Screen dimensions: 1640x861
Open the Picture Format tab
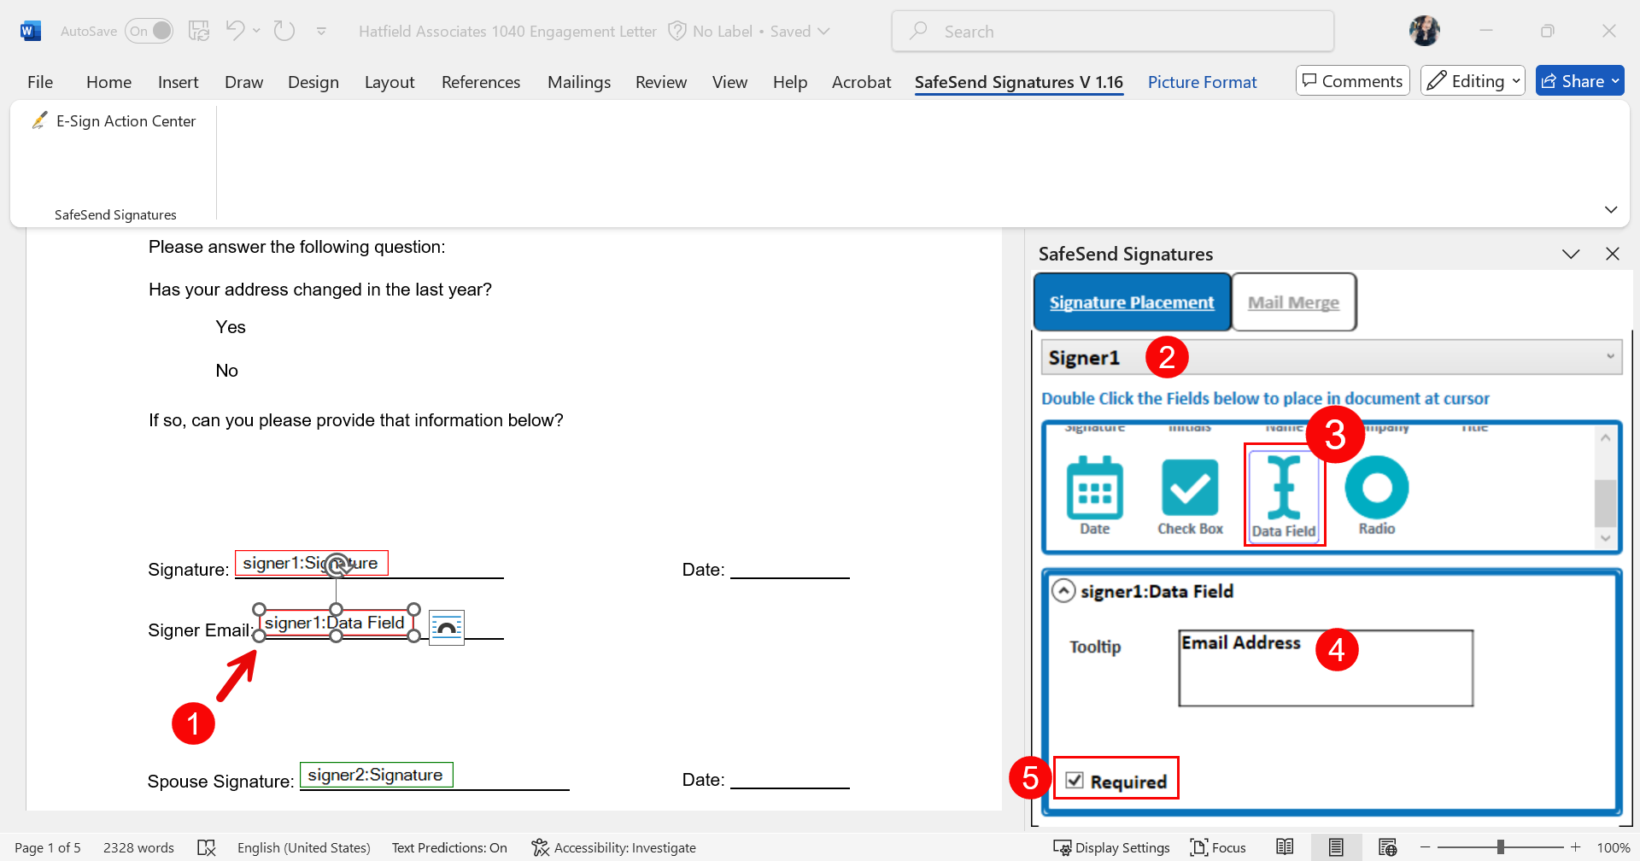pos(1202,82)
